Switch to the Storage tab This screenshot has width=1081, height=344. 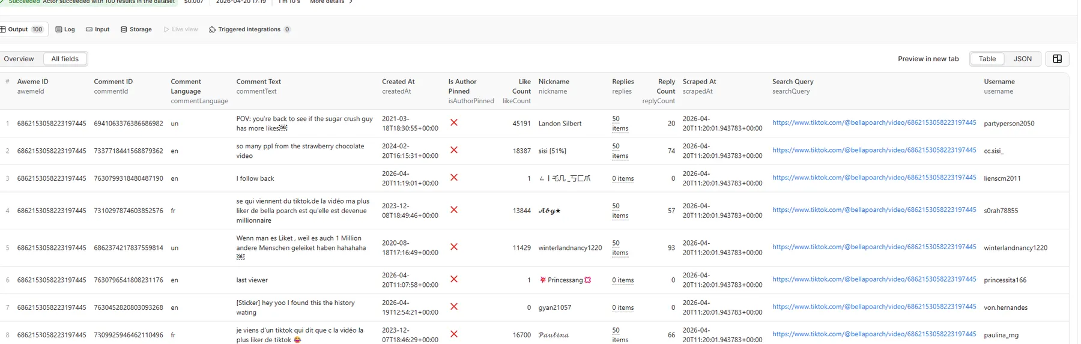coord(136,29)
